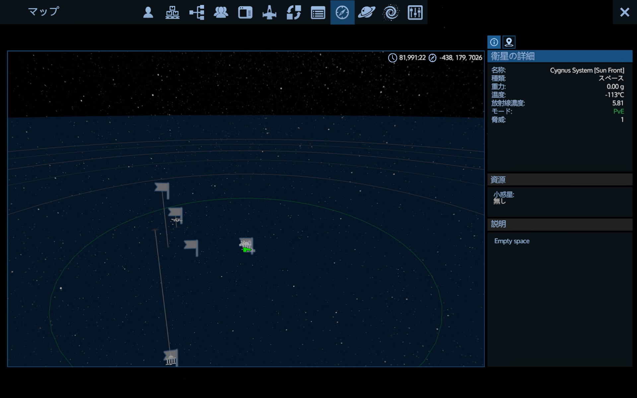The height and width of the screenshot is (398, 637).
Task: Click the -113°C temperature value
Action: coord(614,95)
